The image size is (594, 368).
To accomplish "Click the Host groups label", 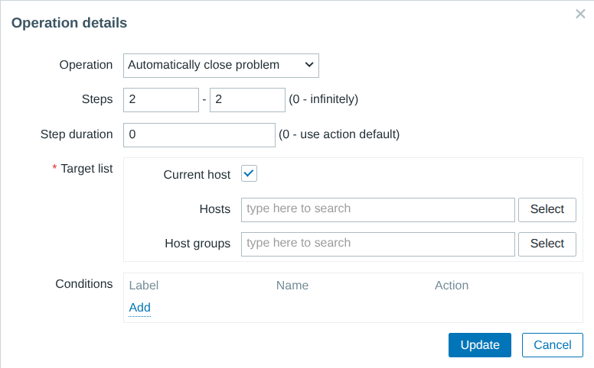I will point(197,244).
